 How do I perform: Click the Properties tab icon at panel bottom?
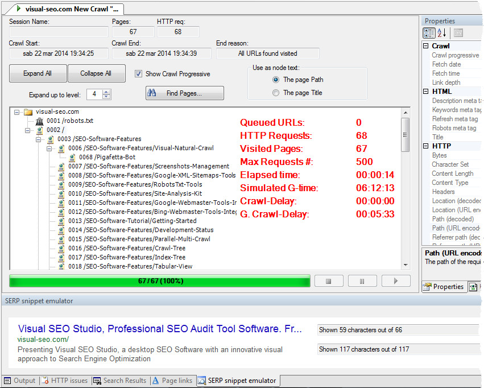click(427, 287)
